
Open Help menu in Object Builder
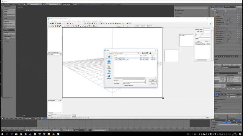[x=100, y=21]
